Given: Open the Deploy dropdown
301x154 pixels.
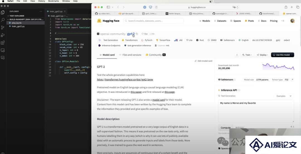Looking at the screenshot, I should tap(263, 55).
